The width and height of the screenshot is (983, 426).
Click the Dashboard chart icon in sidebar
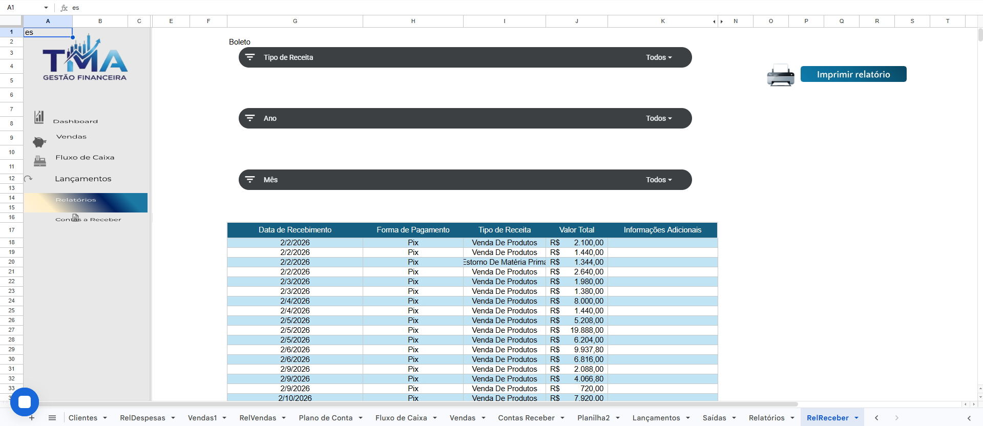(x=39, y=117)
